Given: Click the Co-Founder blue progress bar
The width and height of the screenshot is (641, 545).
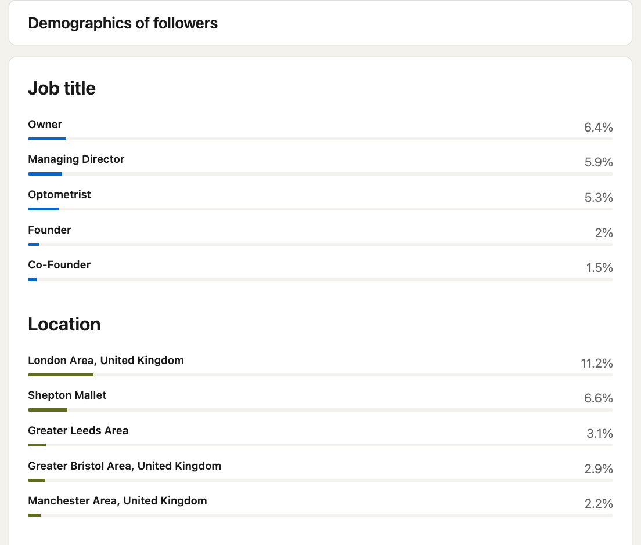Looking at the screenshot, I should tap(33, 279).
